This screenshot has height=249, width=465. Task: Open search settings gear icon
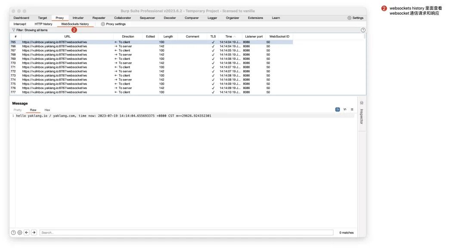19,232
